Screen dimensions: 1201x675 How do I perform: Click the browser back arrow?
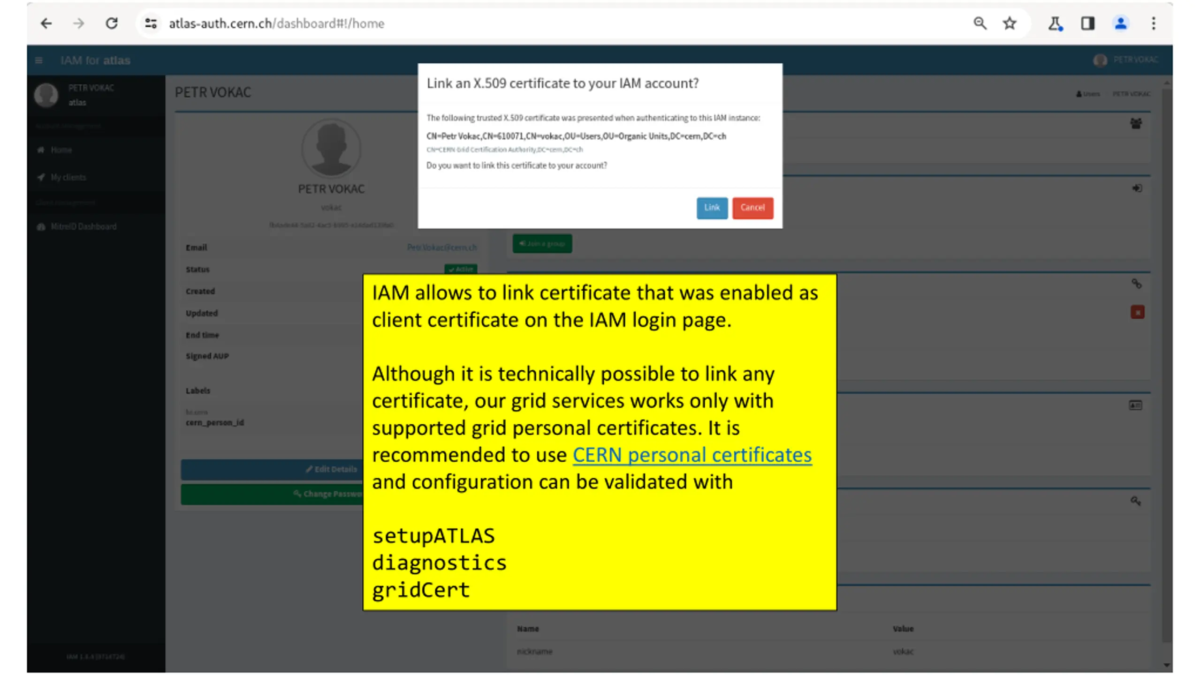(x=46, y=23)
